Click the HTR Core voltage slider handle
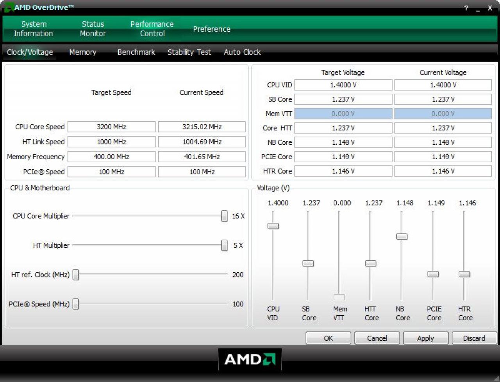 (x=464, y=274)
